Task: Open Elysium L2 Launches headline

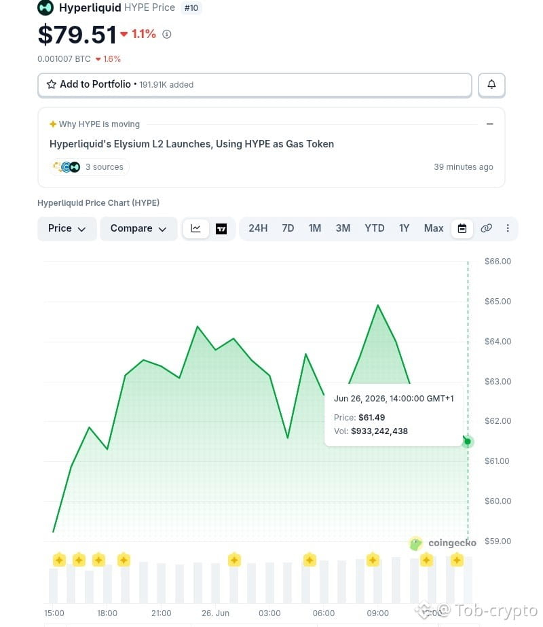Action: click(x=192, y=144)
